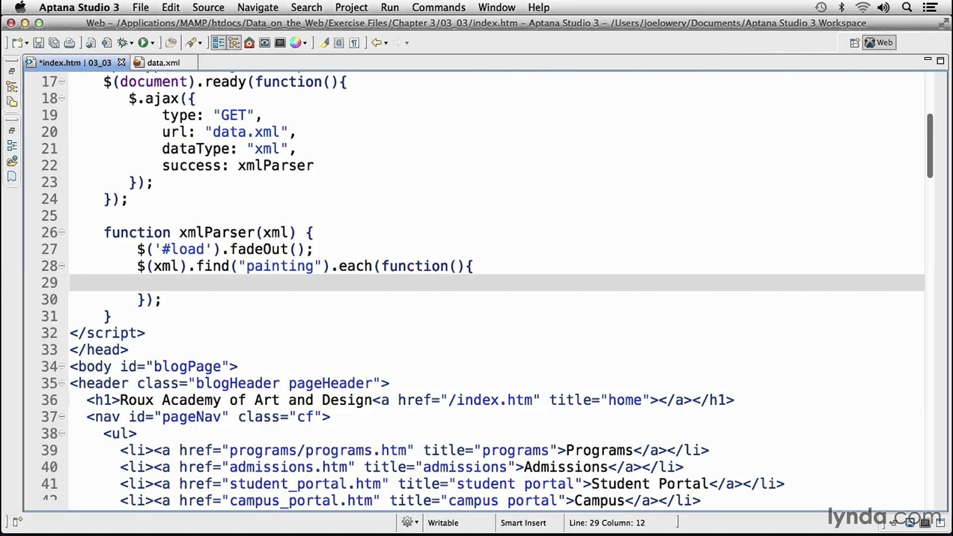The image size is (953, 536).
Task: Open dropdown arrow beside the forward arrow
Action: [x=407, y=43]
